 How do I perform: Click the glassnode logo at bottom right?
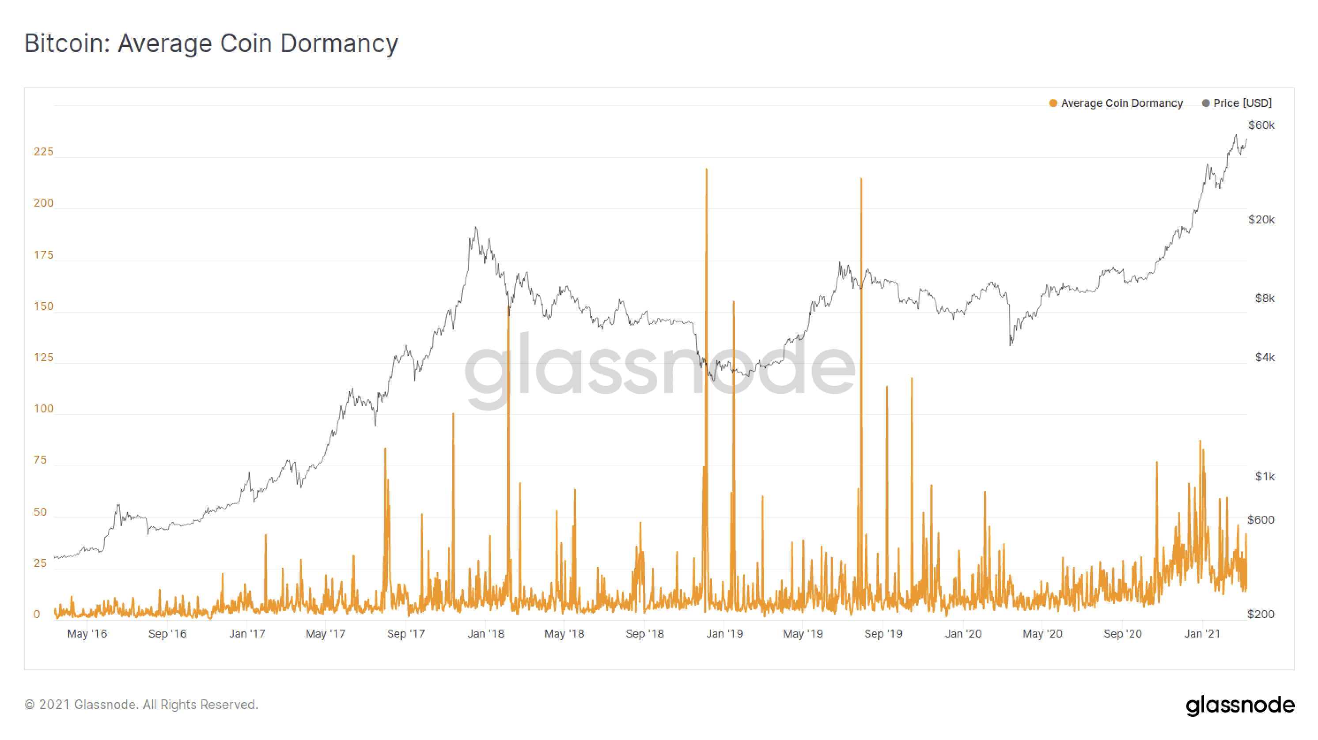pos(1240,705)
